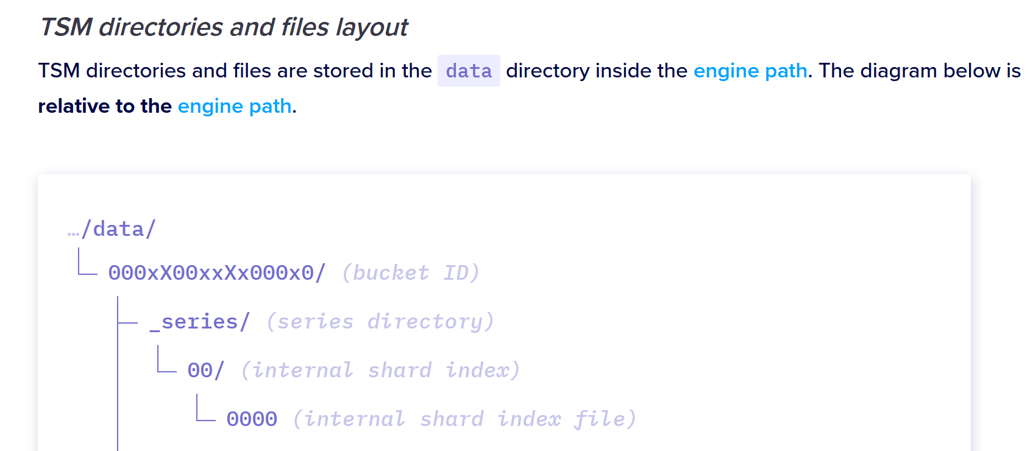This screenshot has height=451, width=1033.
Task: Click the "(series directory)" comment text
Action: click(380, 321)
